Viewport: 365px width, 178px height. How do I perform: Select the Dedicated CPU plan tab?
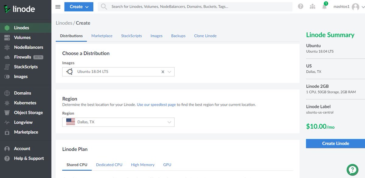tap(109, 165)
